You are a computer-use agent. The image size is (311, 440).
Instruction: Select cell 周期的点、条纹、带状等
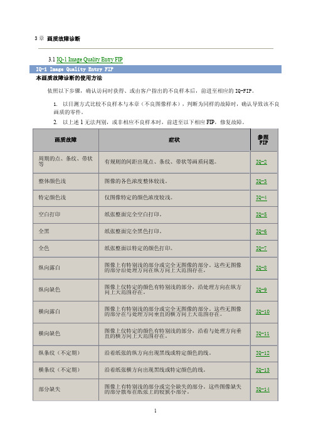click(x=65, y=161)
